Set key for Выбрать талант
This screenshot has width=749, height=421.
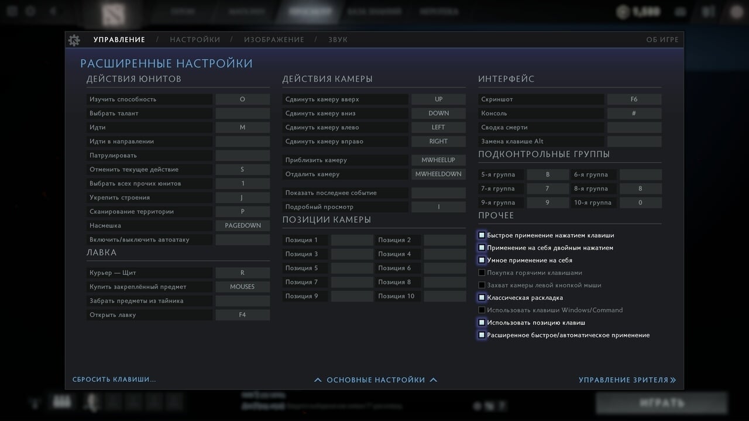click(x=242, y=113)
